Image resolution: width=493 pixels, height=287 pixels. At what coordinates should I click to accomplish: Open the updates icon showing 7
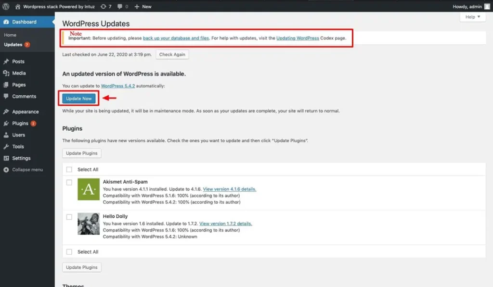pos(104,6)
